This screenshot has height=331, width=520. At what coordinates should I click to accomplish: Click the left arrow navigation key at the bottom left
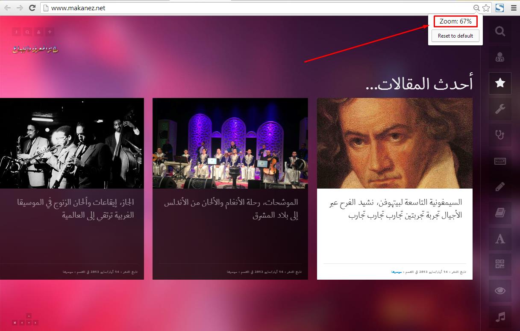pyautogui.click(x=22, y=322)
